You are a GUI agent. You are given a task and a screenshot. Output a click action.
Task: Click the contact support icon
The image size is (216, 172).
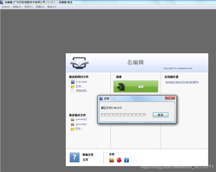click(x=112, y=160)
